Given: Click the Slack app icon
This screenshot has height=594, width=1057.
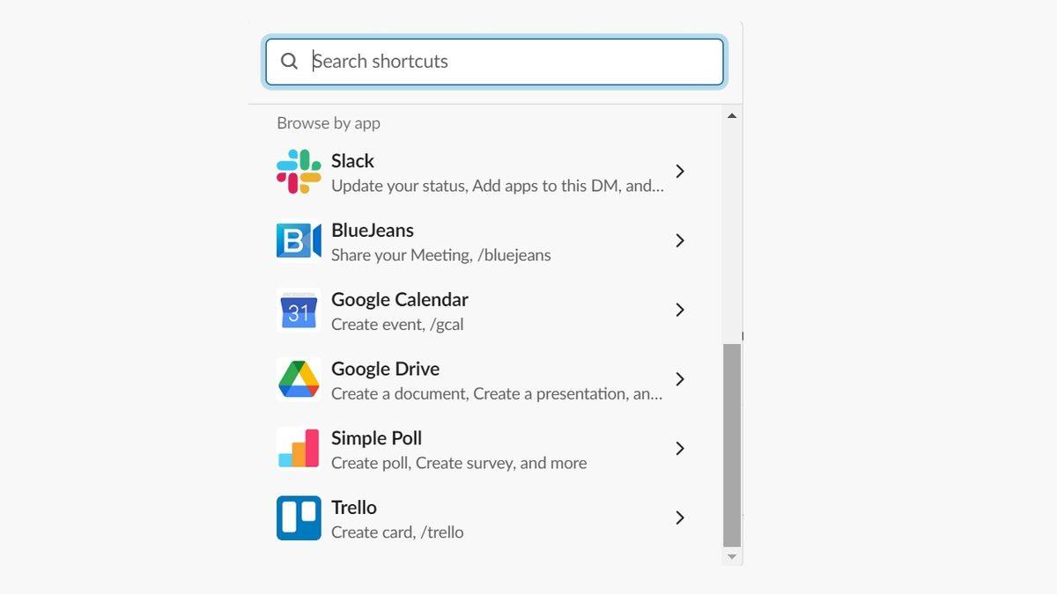Looking at the screenshot, I should coord(298,171).
